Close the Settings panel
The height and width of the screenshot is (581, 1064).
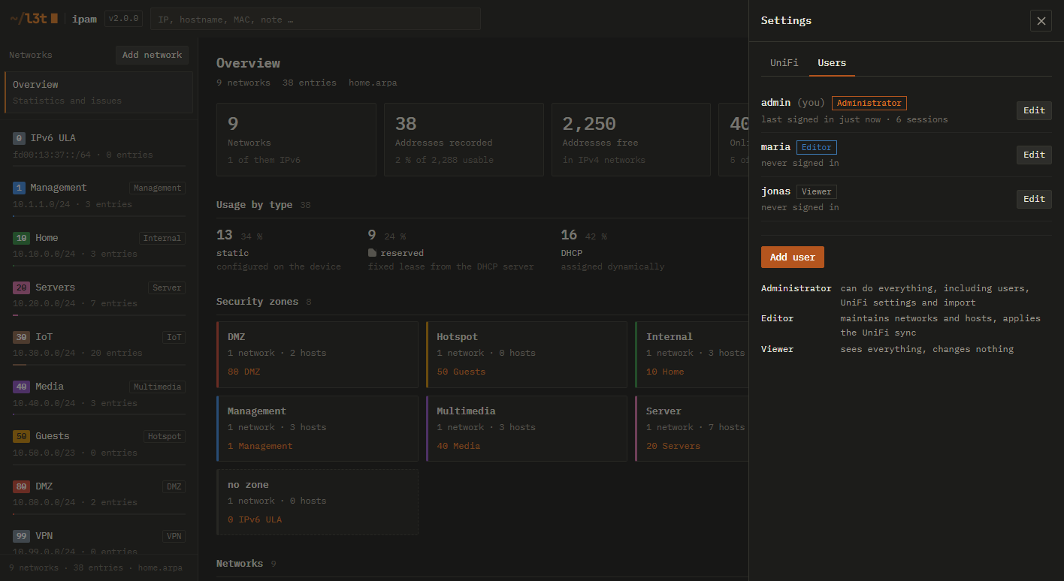(x=1041, y=21)
